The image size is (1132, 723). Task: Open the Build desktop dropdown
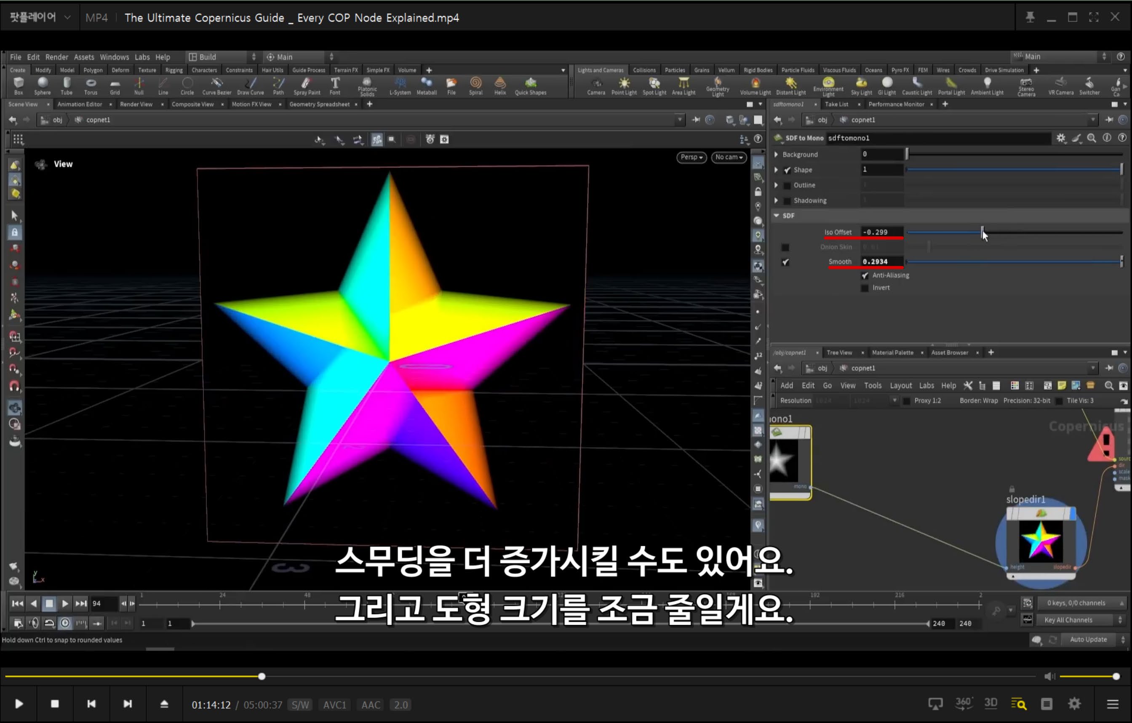(x=222, y=57)
